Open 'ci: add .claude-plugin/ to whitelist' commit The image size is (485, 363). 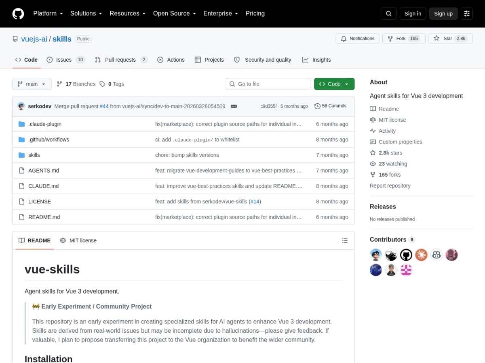tap(197, 140)
